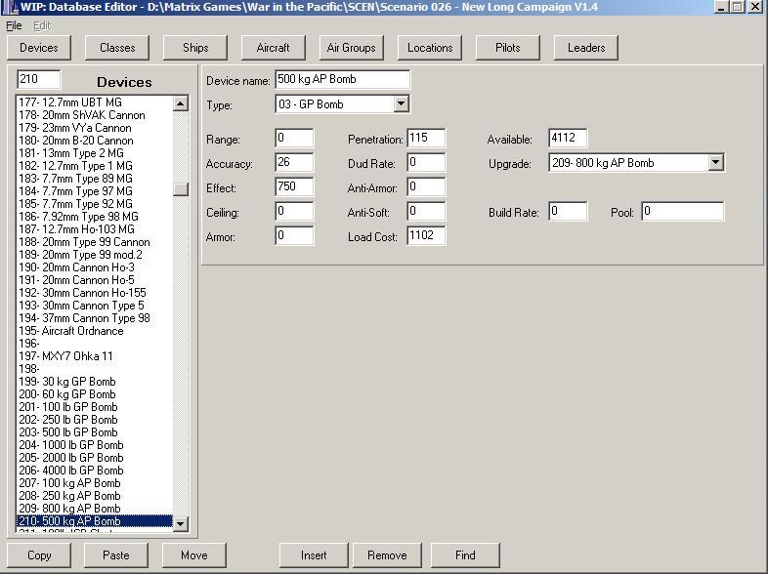The width and height of the screenshot is (768, 574).
Task: Select 197- MXY7 Ohka 11 in the list
Action: [66, 356]
